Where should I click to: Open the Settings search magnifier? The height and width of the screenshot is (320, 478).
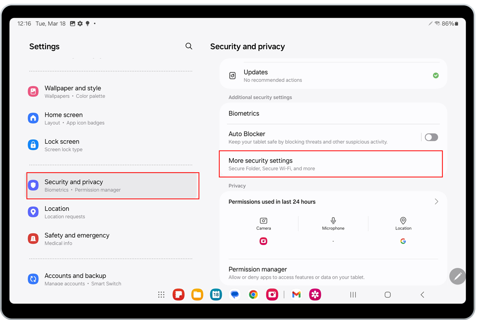click(189, 46)
